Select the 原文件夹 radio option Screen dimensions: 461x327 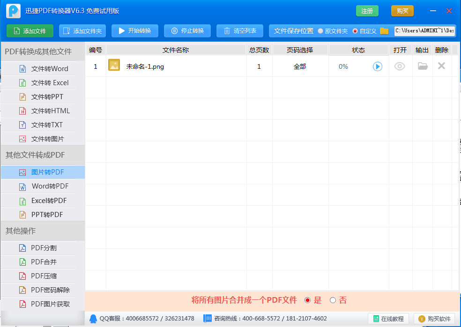coord(320,31)
